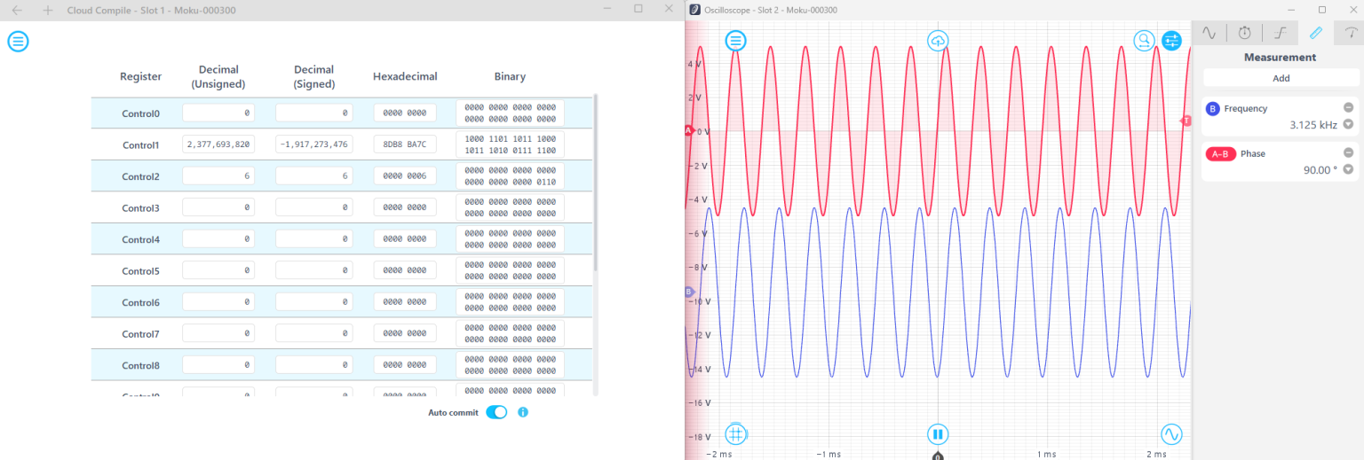Switch to the Channels sine-wave tab
The width and height of the screenshot is (1364, 460).
(x=1209, y=33)
